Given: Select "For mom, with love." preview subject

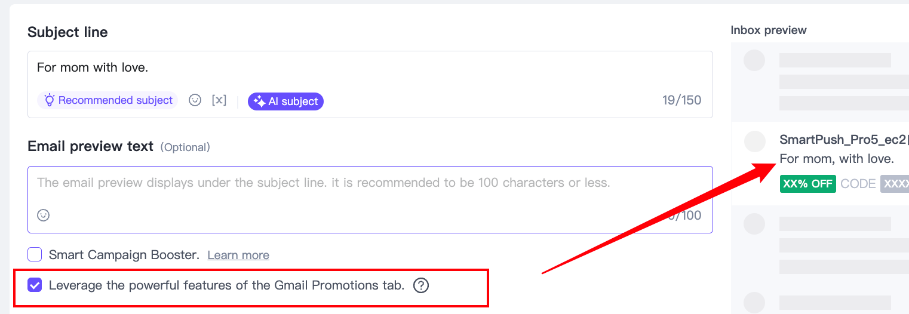Looking at the screenshot, I should [x=836, y=159].
